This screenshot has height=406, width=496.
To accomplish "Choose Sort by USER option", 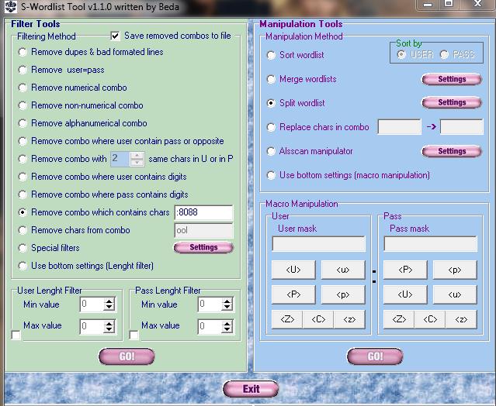I will pos(401,54).
